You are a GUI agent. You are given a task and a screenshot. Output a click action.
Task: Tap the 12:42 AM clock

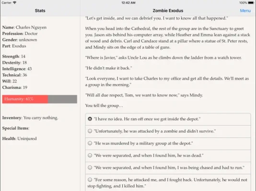coord(128,2)
